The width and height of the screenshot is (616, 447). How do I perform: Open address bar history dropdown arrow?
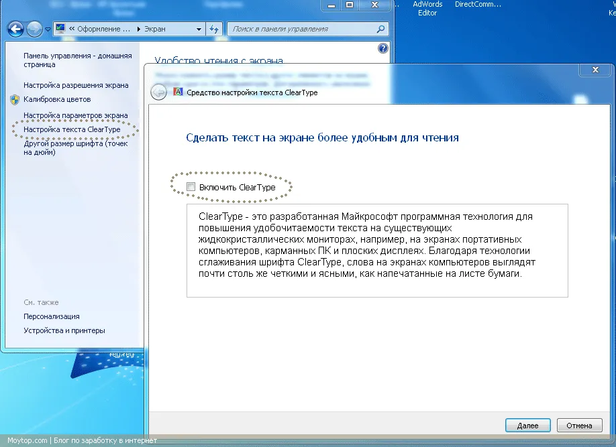point(199,29)
